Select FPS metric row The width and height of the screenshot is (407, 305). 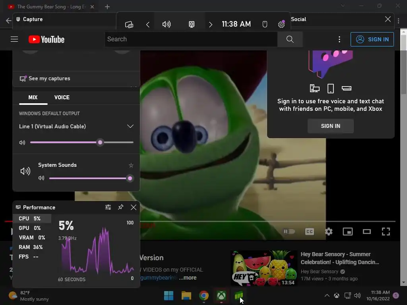32,257
